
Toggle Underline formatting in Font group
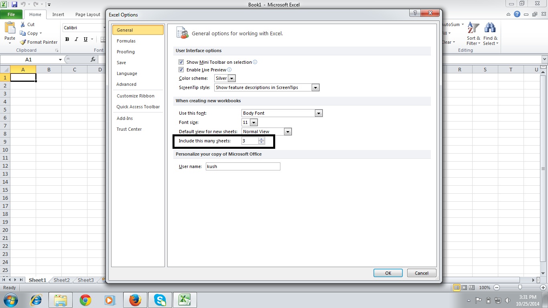coord(85,39)
